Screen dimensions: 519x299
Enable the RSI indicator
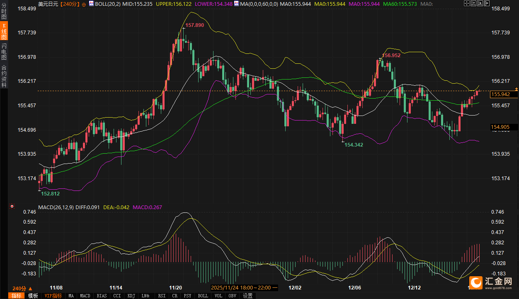click(161, 296)
